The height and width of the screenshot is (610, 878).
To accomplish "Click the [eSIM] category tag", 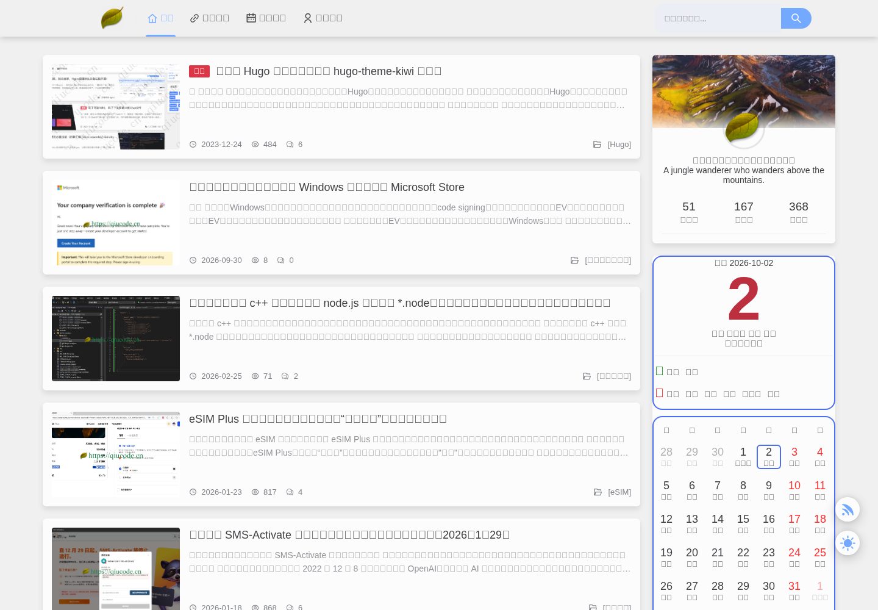I will pyautogui.click(x=619, y=492).
